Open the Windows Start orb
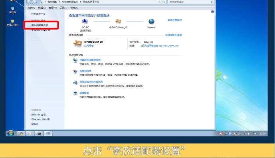 11,133
